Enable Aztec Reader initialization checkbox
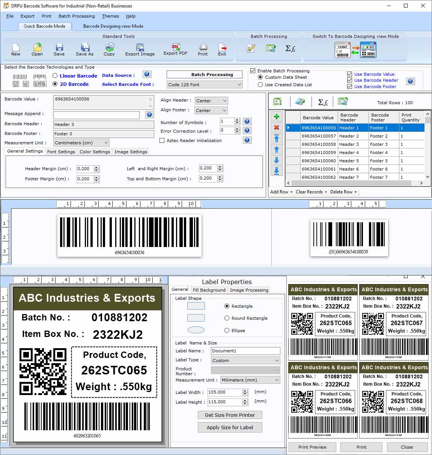 (162, 141)
